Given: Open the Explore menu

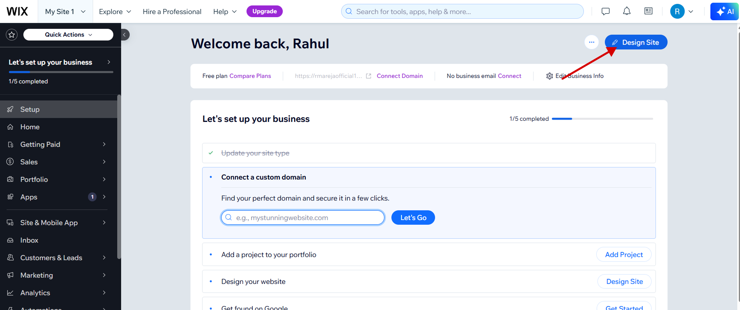Looking at the screenshot, I should click(115, 11).
